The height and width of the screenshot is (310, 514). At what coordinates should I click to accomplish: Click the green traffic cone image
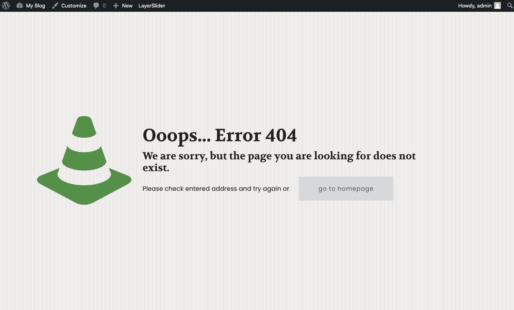(84, 160)
